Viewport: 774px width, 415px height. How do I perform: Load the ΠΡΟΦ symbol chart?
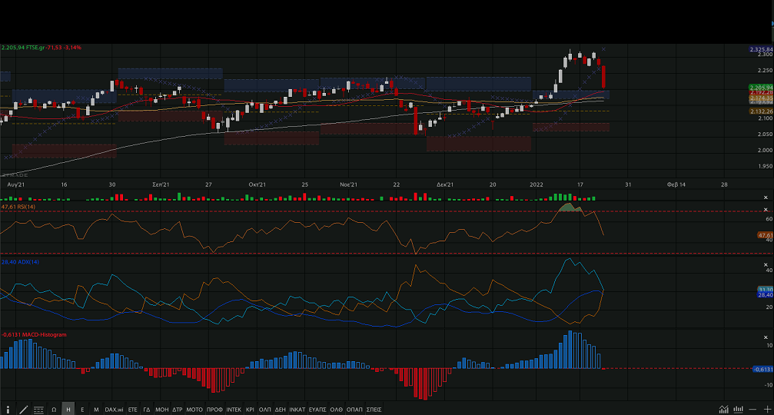pos(214,410)
